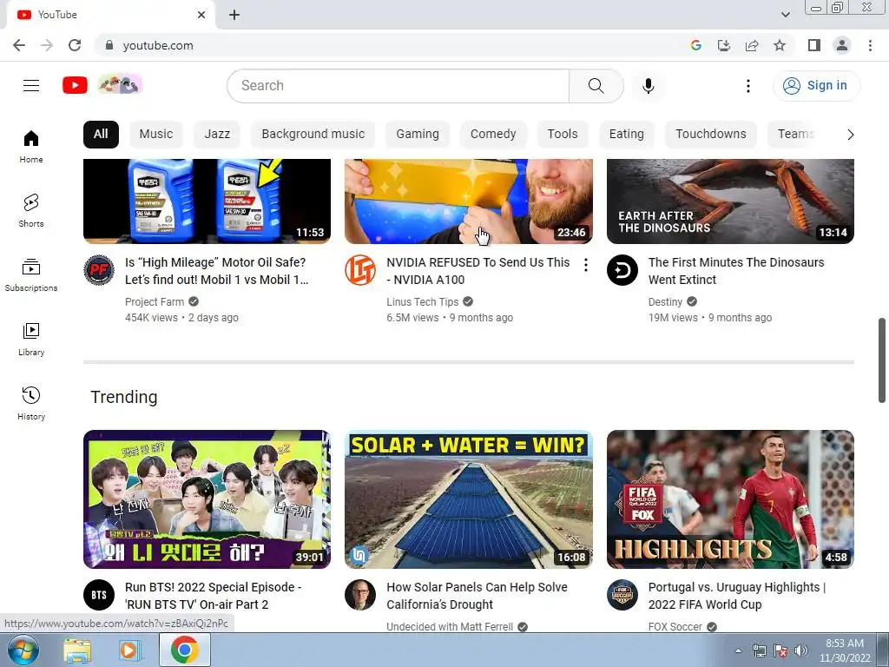Image resolution: width=889 pixels, height=667 pixels.
Task: Click the Linus Tech Tips channel avatar
Action: coord(360,270)
